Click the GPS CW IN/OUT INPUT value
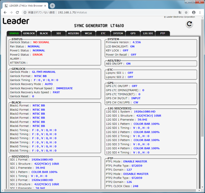Image resolution: width=205 pixels, height=193 pixels. point(136,98)
